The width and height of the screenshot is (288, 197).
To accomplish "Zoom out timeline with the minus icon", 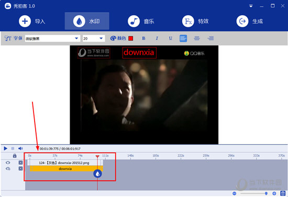I will tap(234, 193).
